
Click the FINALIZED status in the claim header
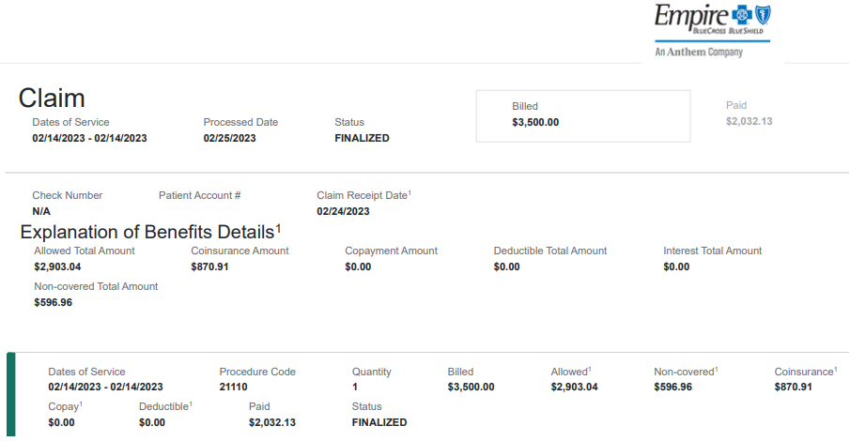pyautogui.click(x=362, y=138)
